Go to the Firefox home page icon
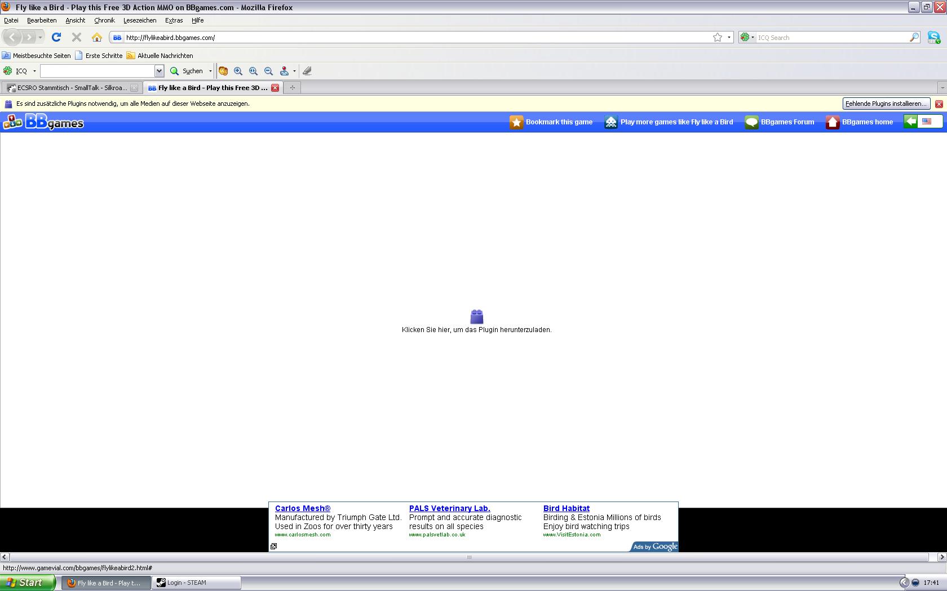Screen dimensions: 947x591 [97, 37]
